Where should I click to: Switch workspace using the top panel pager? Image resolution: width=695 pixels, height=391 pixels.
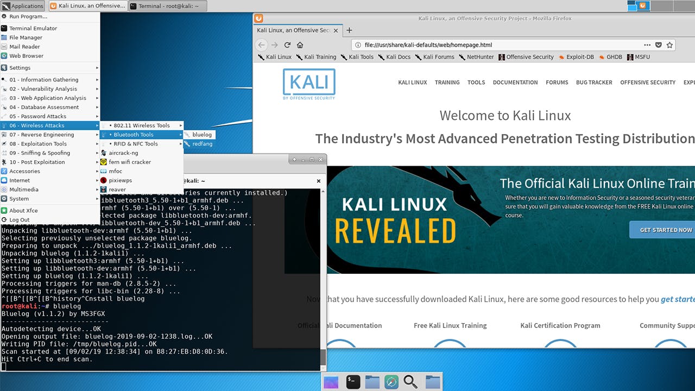tap(661, 6)
